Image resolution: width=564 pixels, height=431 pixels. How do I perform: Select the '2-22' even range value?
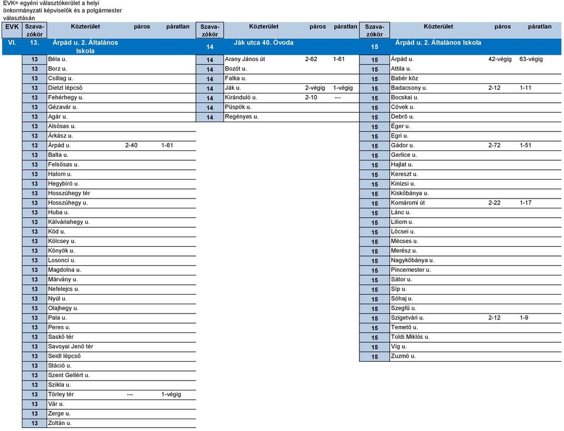[494, 203]
